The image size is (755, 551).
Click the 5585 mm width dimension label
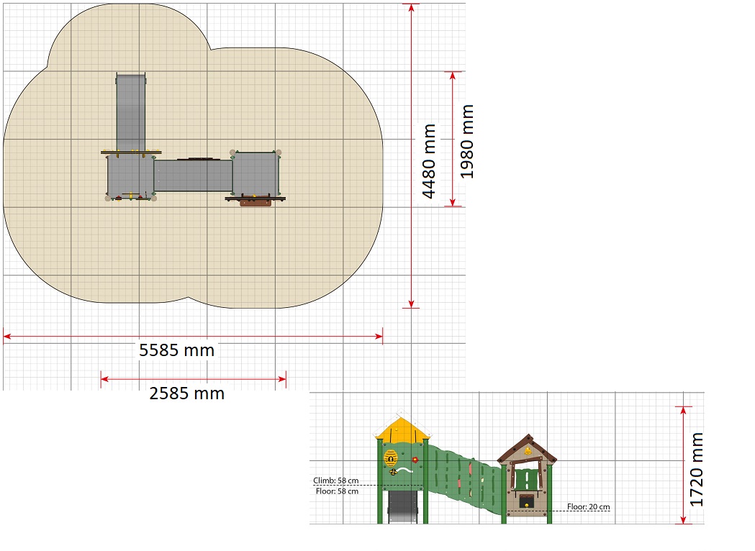pyautogui.click(x=177, y=350)
